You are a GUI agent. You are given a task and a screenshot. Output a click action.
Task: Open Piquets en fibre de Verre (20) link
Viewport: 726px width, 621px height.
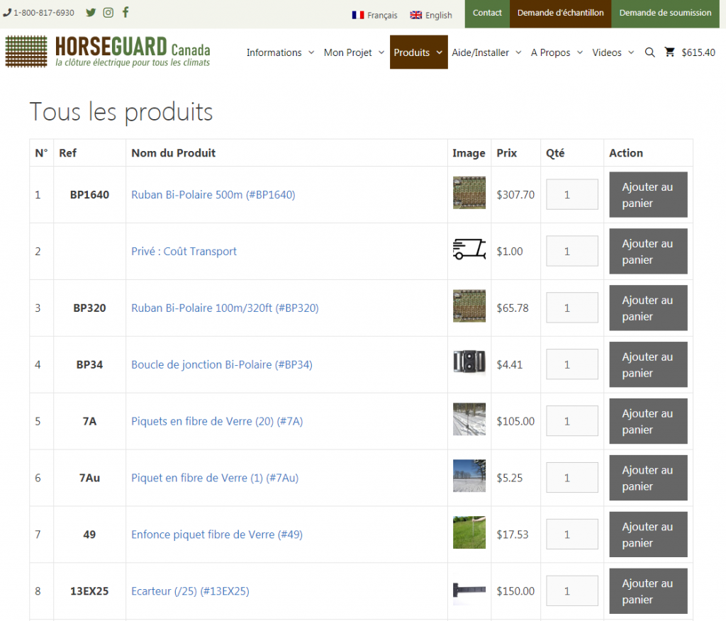(x=217, y=421)
